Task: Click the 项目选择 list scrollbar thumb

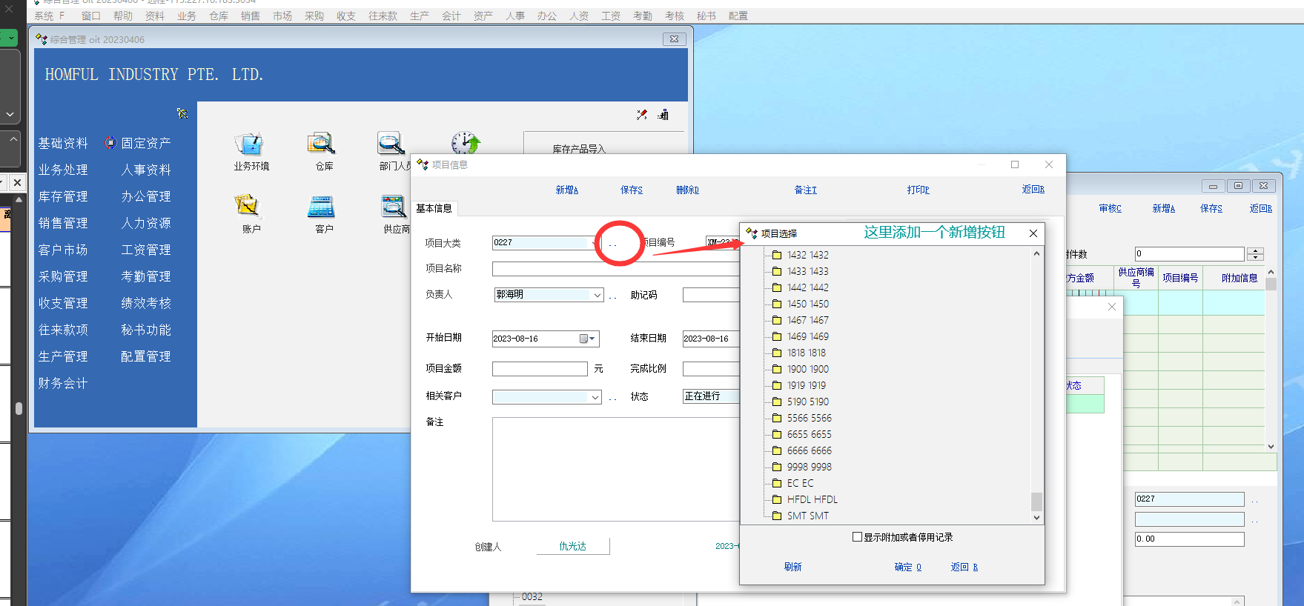Action: [x=1036, y=502]
